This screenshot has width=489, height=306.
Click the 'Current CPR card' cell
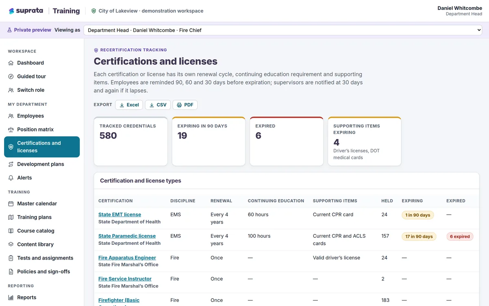[333, 215]
